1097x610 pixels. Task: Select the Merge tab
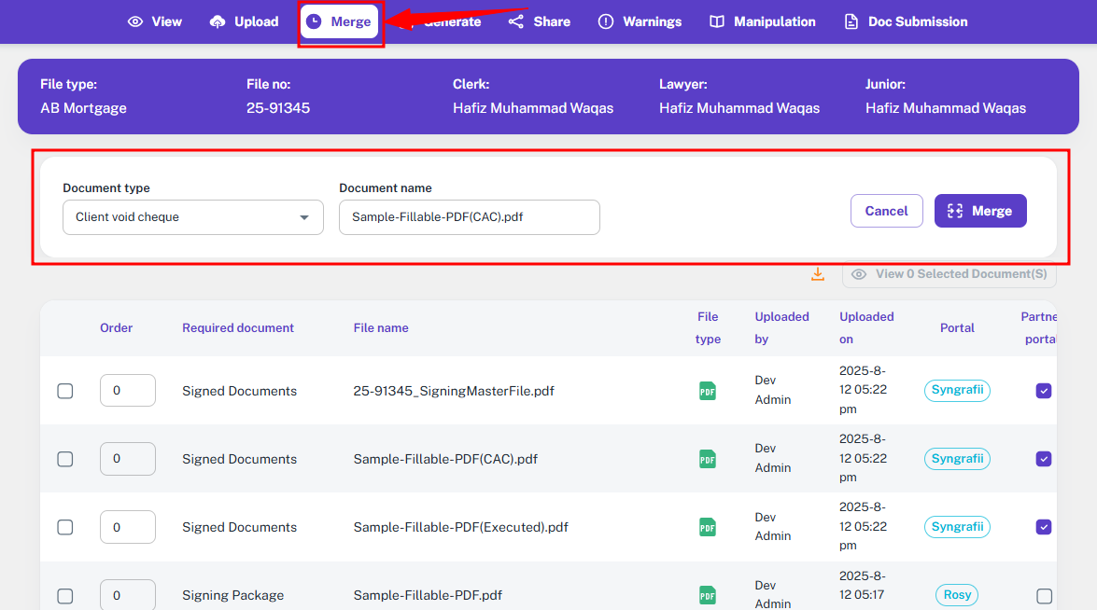[x=340, y=21]
